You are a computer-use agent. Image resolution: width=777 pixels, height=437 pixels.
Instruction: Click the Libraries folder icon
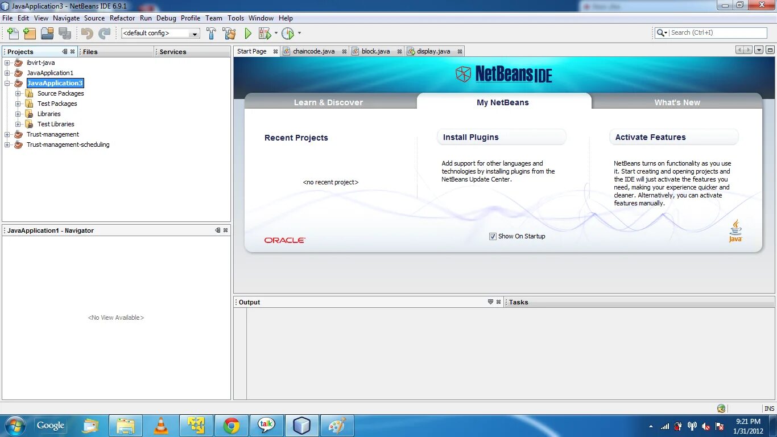click(29, 114)
